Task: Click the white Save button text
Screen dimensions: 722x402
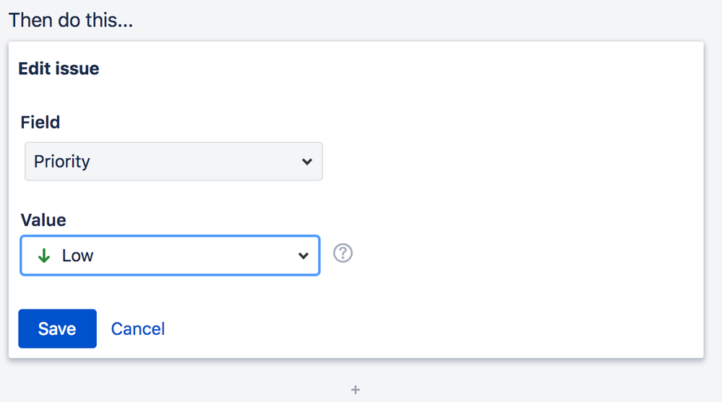Action: click(57, 329)
